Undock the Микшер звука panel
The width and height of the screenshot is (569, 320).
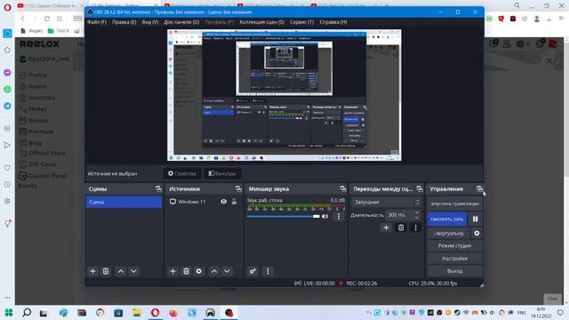[343, 188]
